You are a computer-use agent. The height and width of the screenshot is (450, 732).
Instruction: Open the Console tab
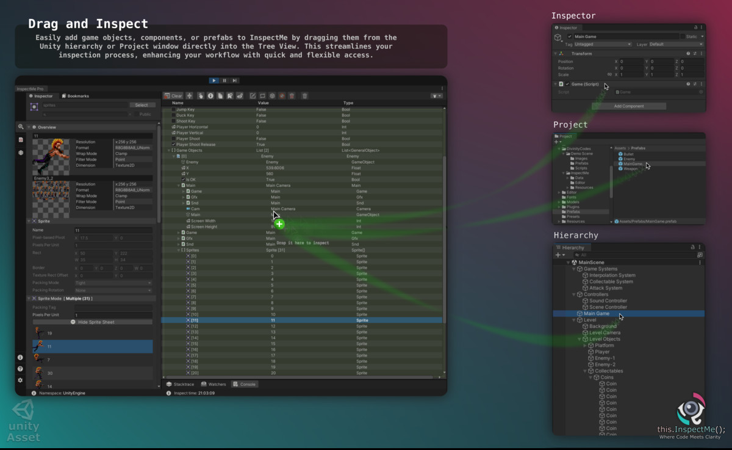click(x=245, y=384)
